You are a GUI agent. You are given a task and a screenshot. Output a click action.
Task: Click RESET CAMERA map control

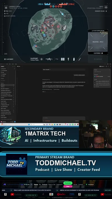tap(10, 16)
